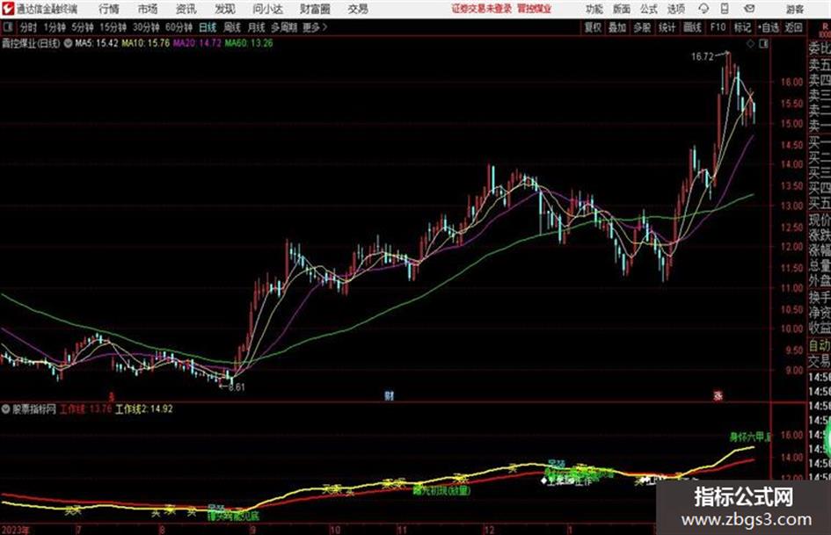Image resolution: width=831 pixels, height=535 pixels.
Task: Click the Tongdaxin red logo icon
Action: pos(8,9)
